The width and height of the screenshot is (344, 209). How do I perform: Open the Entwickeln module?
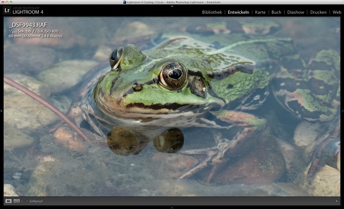coord(238,12)
